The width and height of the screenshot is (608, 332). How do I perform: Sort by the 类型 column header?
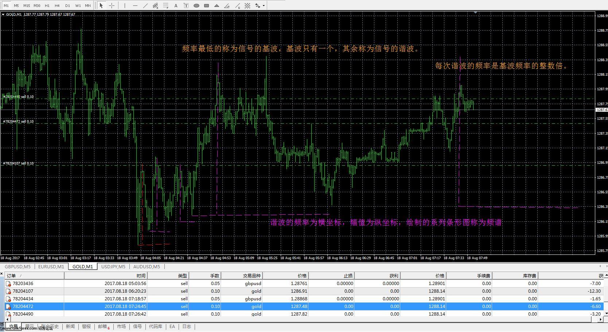tap(168, 276)
